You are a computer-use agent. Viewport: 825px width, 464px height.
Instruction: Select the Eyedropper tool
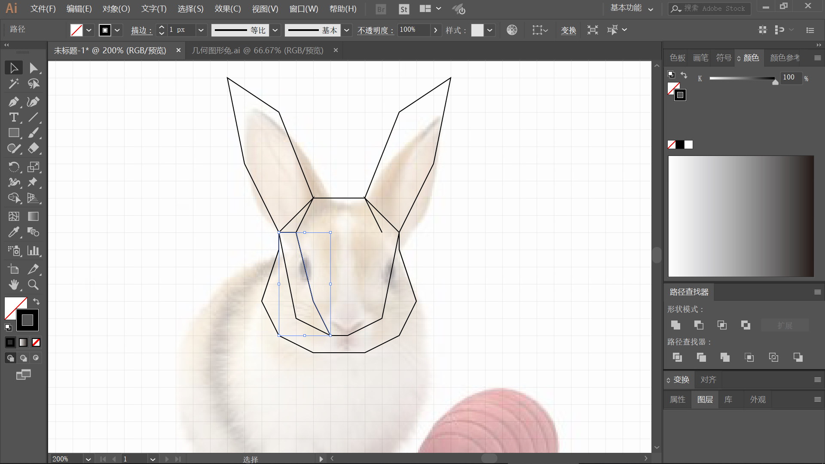13,232
